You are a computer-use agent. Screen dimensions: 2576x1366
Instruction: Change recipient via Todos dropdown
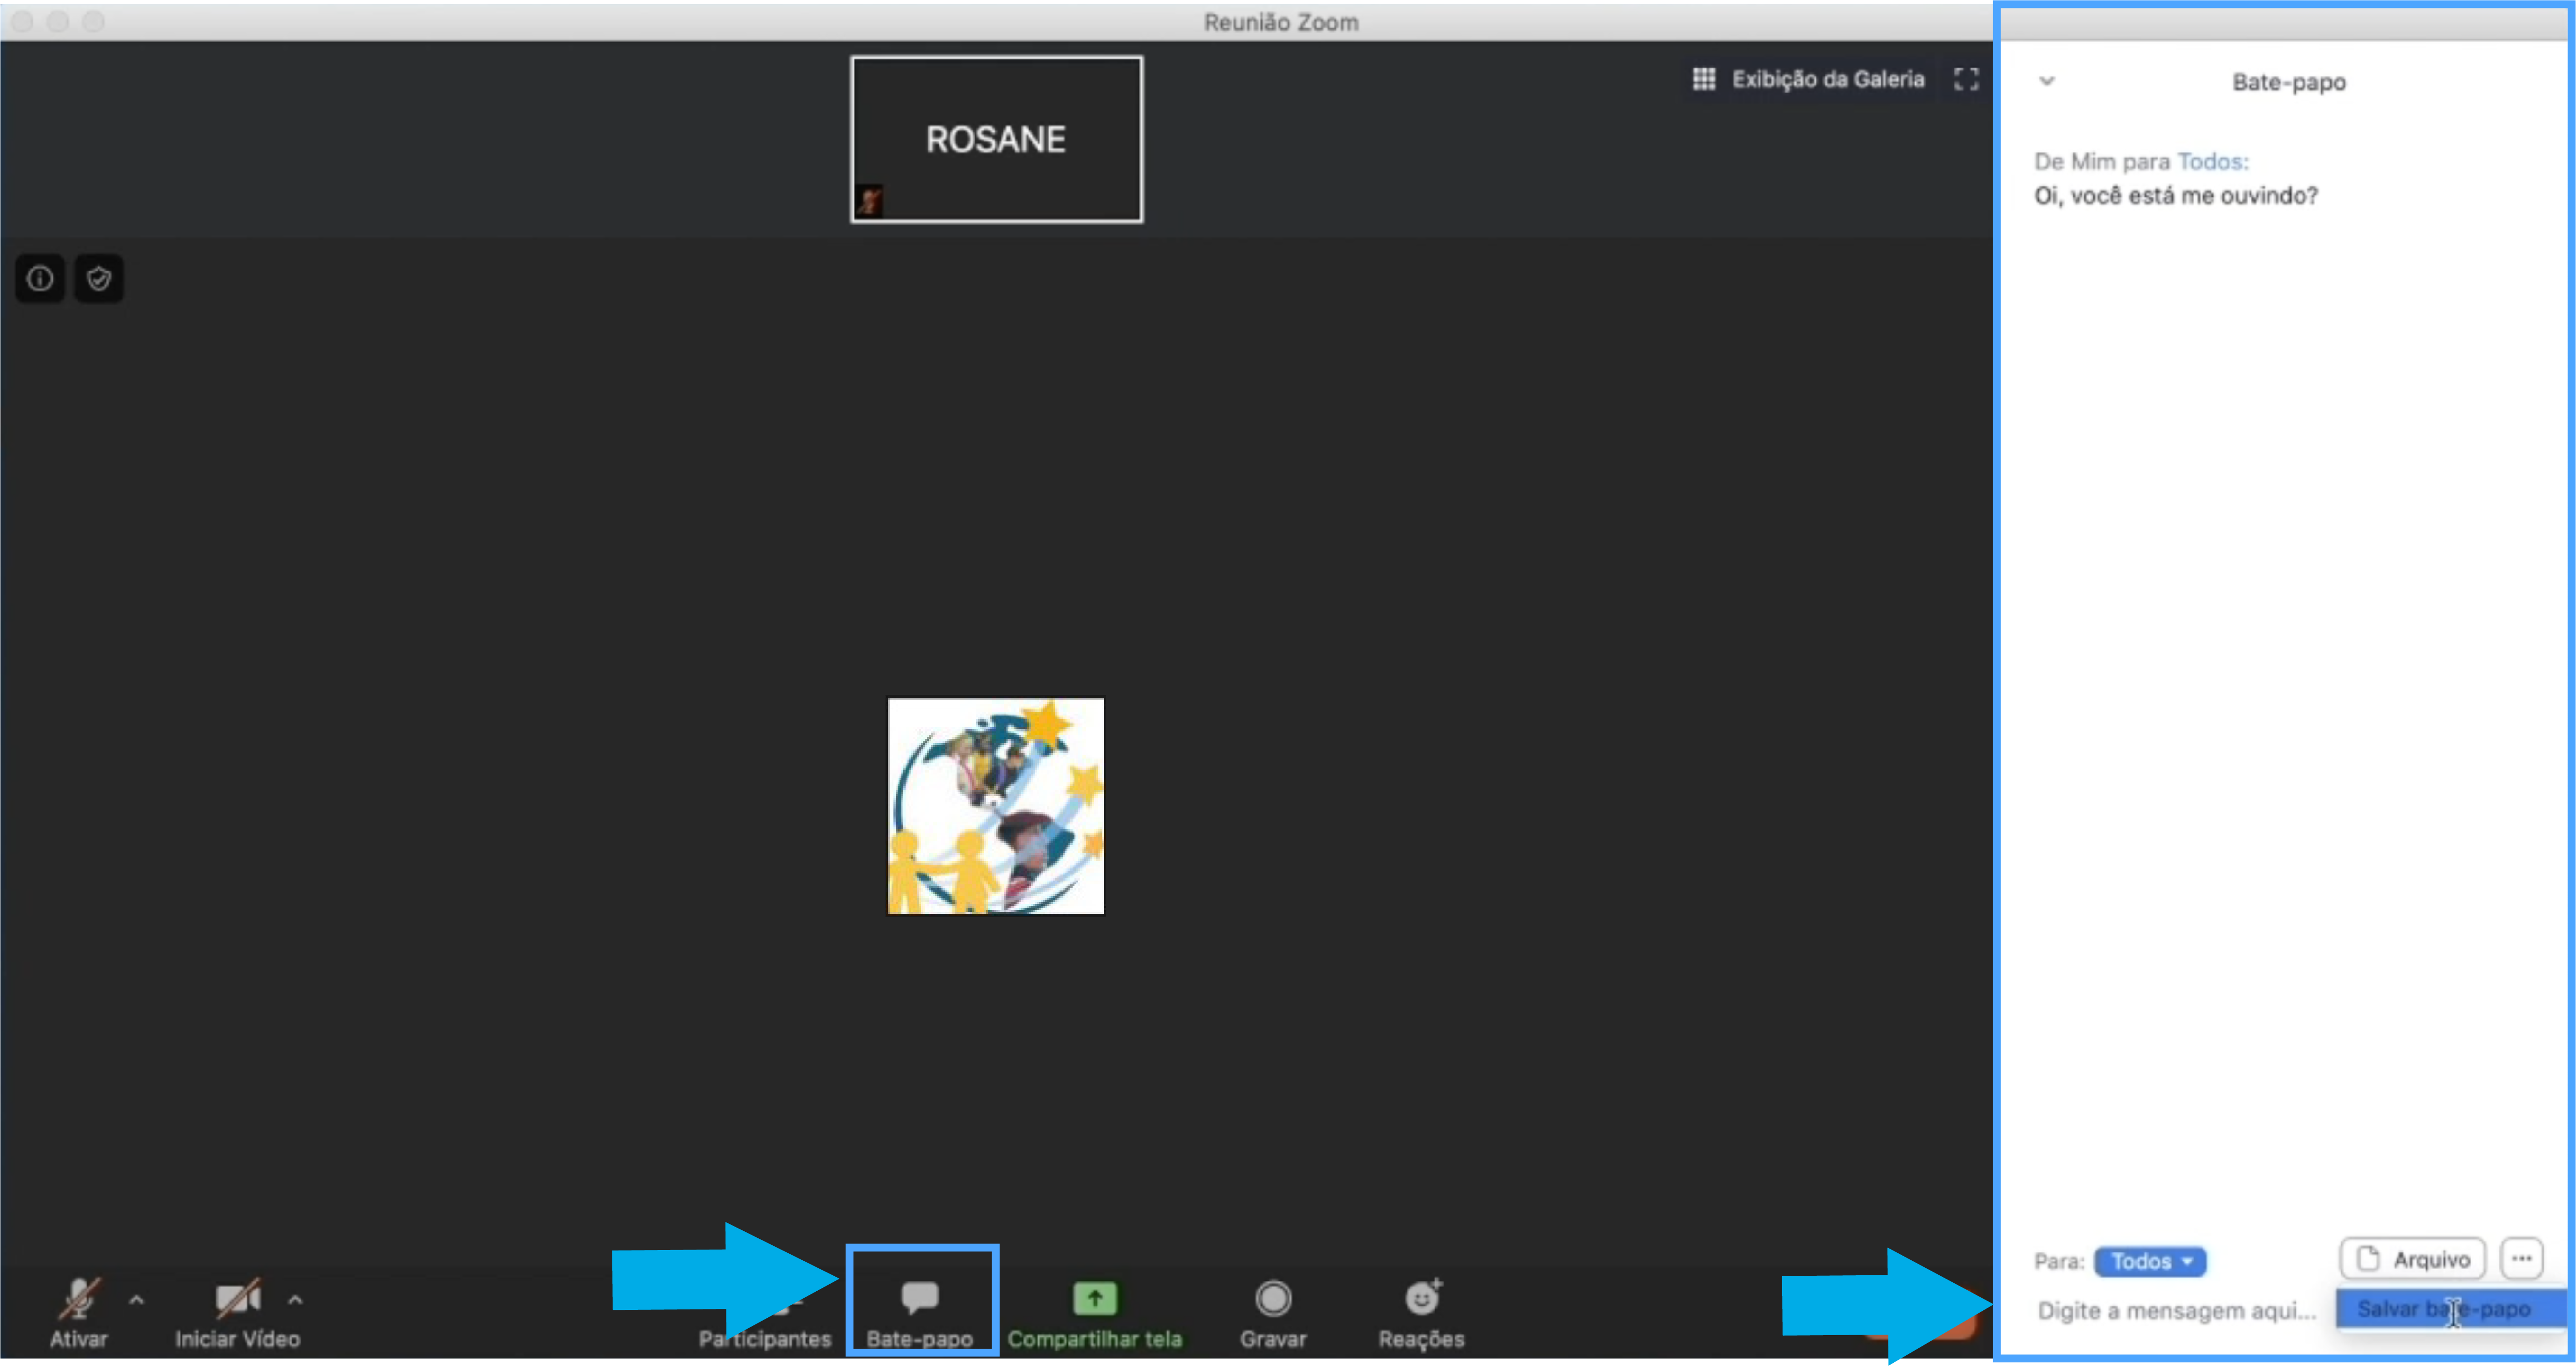click(2150, 1262)
